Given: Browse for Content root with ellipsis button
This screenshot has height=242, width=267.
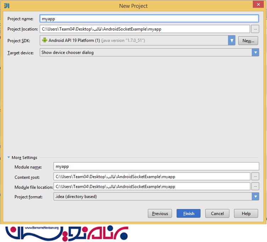Looking at the screenshot, I should coord(255,176).
